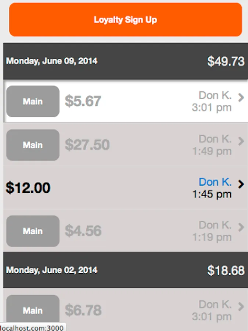Image resolution: width=248 pixels, height=331 pixels.
Task: Select the Monday, June 09, 2014 header
Action: (52, 61)
